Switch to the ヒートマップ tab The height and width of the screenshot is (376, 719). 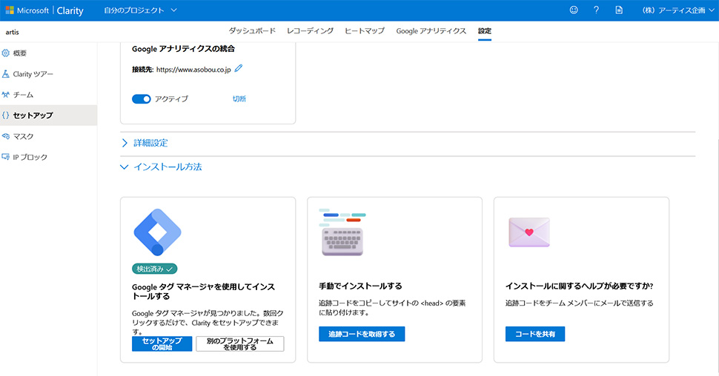coord(365,31)
